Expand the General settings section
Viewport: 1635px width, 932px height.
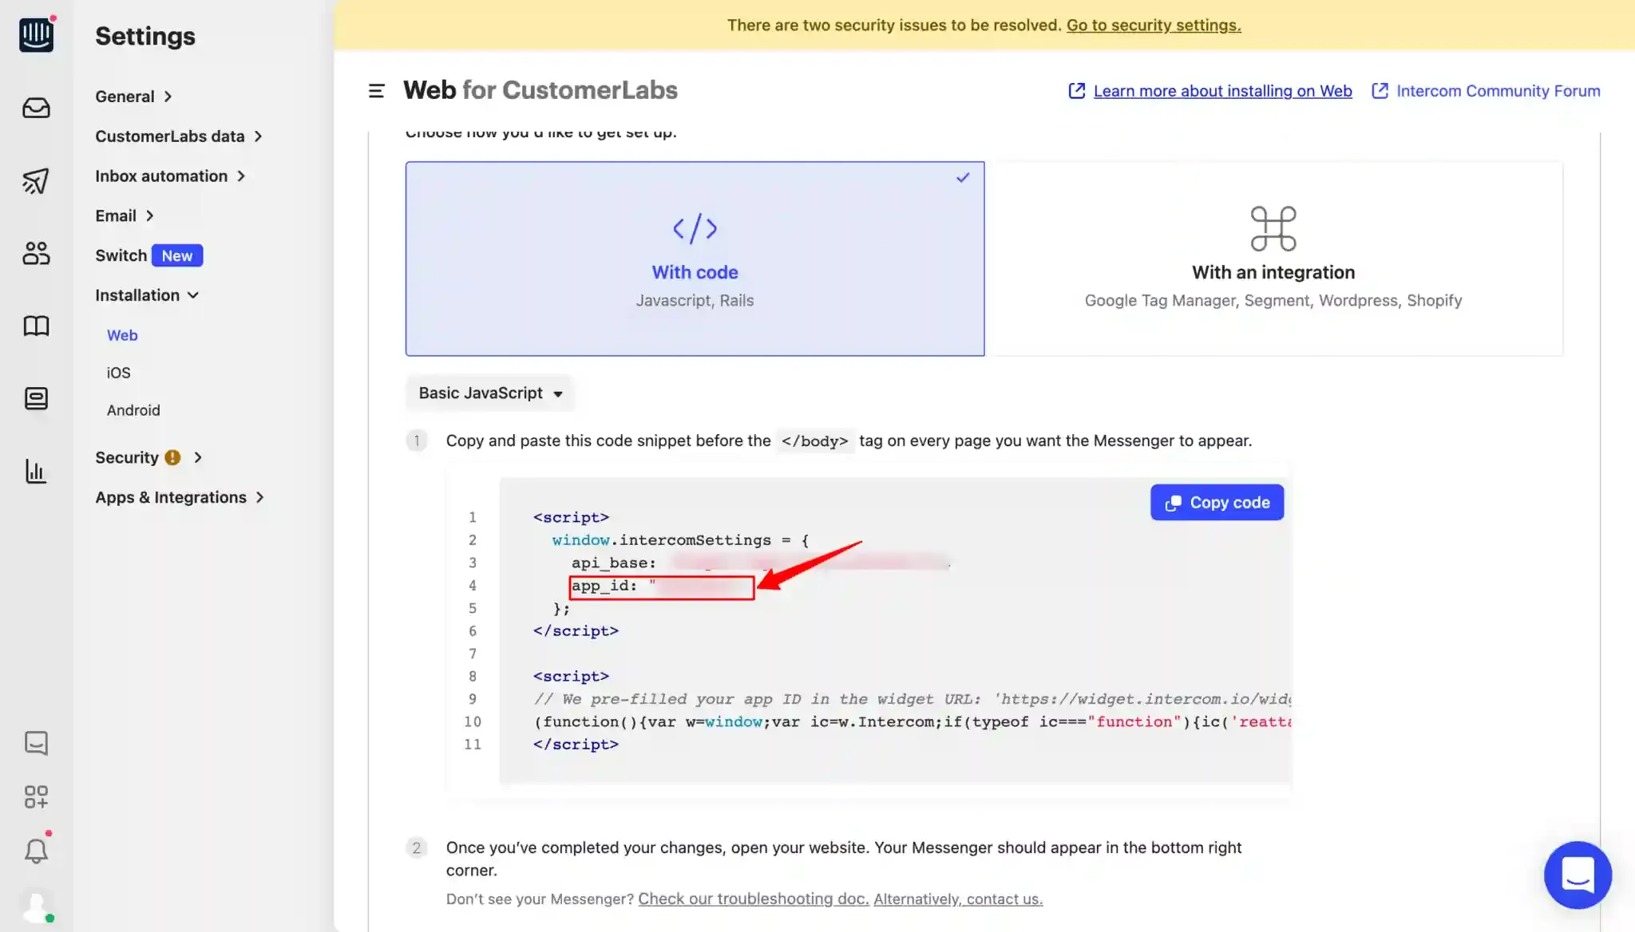(x=134, y=97)
